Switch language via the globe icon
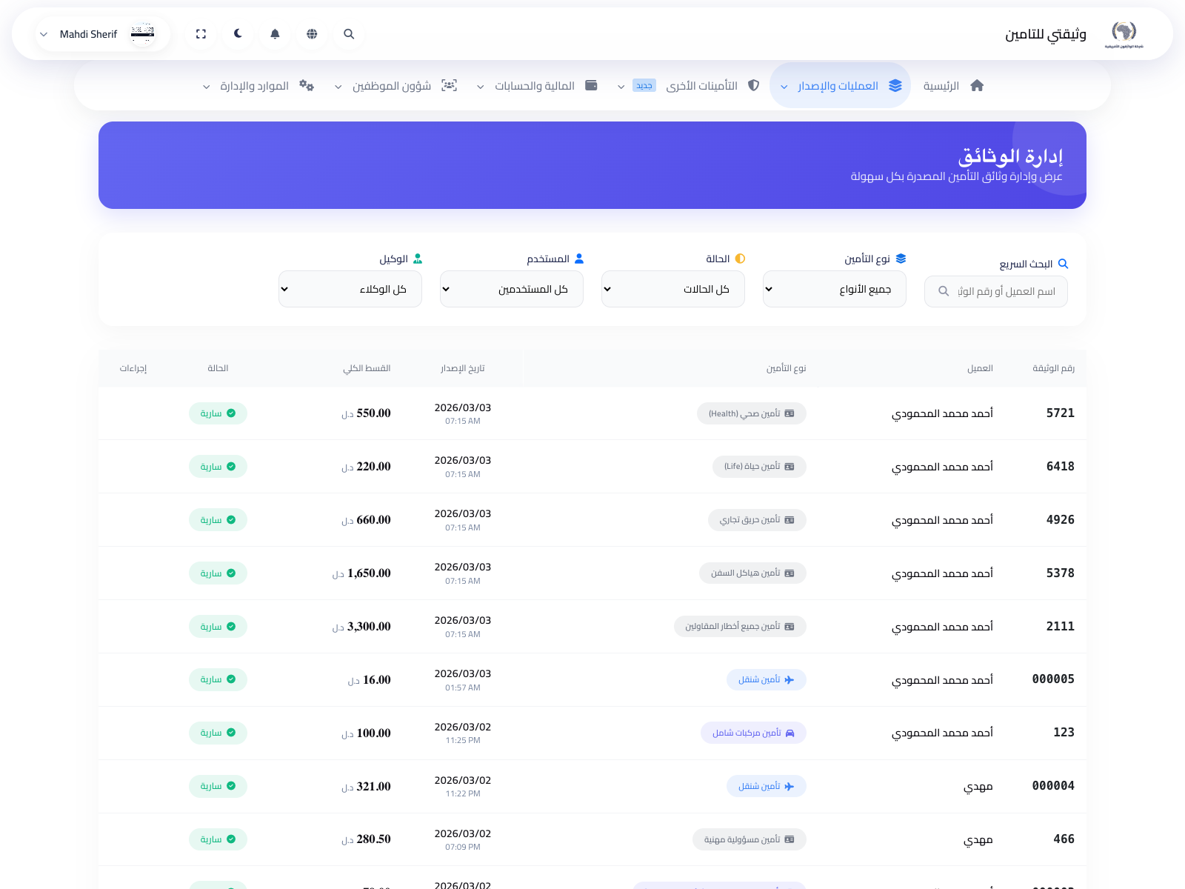Image resolution: width=1185 pixels, height=889 pixels. click(312, 34)
